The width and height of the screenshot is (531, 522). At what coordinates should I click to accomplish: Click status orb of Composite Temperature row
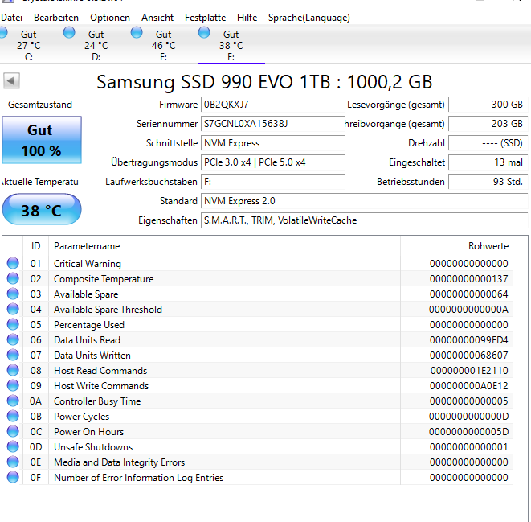tap(13, 278)
